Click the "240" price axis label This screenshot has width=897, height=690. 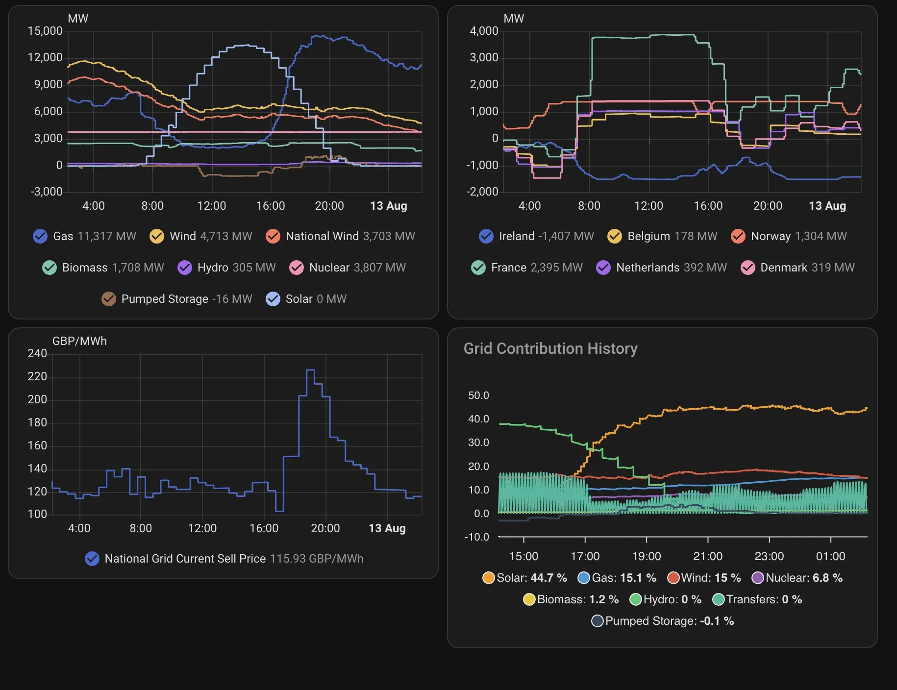tap(37, 353)
